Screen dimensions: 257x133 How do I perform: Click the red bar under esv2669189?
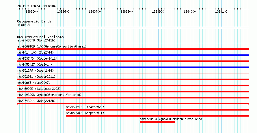coord(133,49)
